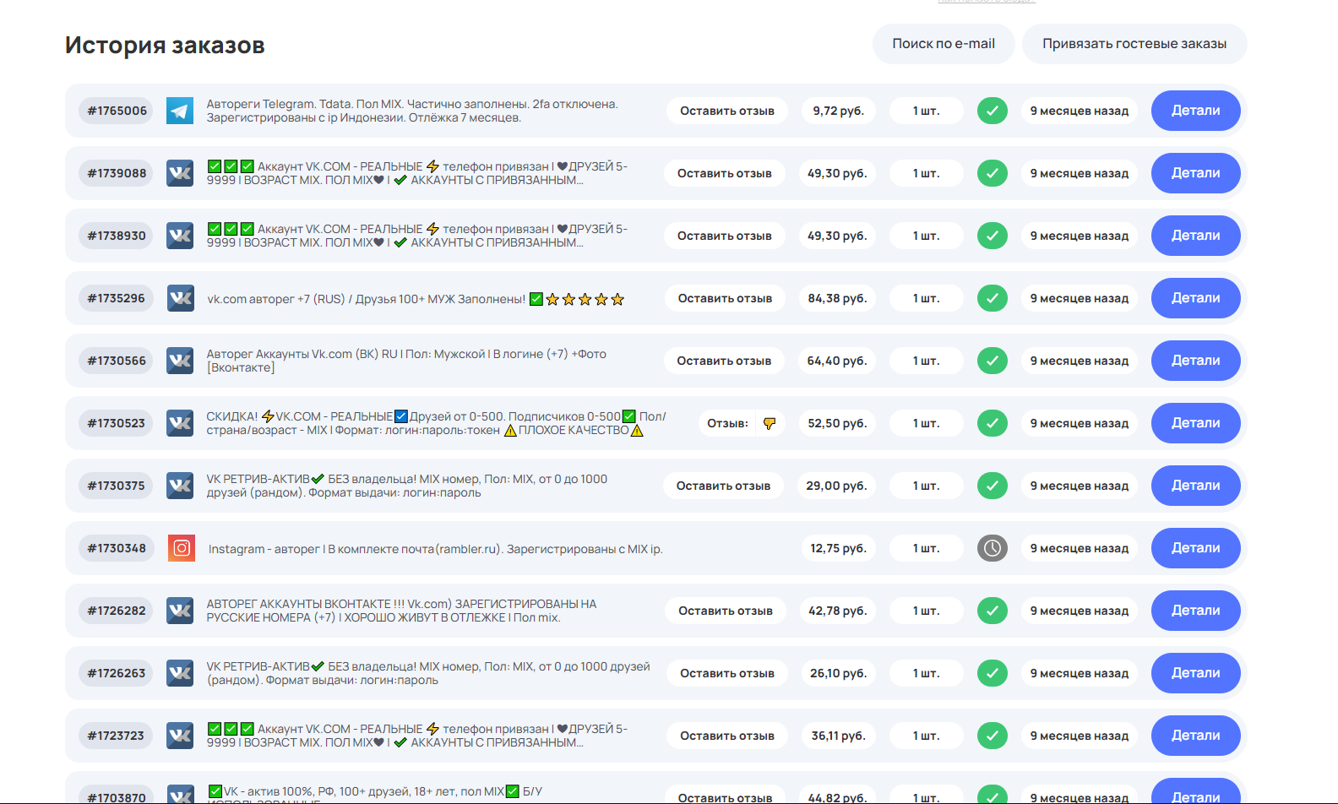Click the green status checkmark for order #1735296

click(x=993, y=298)
